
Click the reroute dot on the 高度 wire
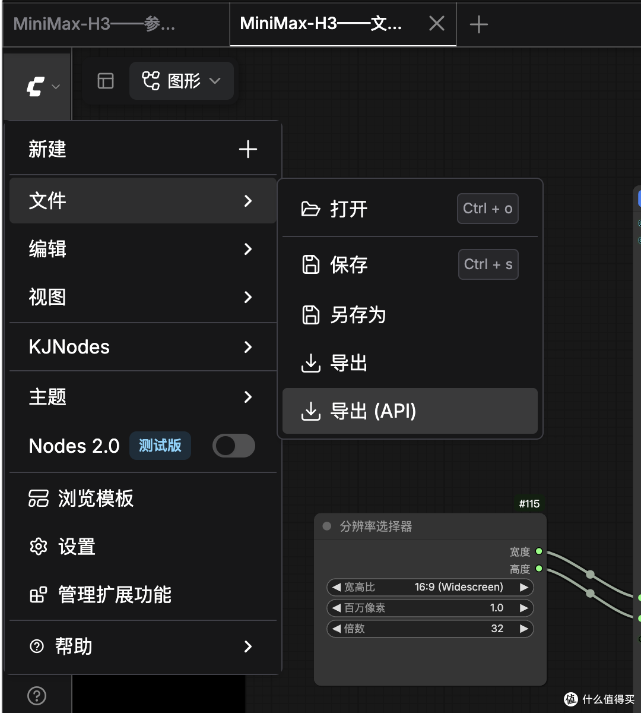pos(590,594)
